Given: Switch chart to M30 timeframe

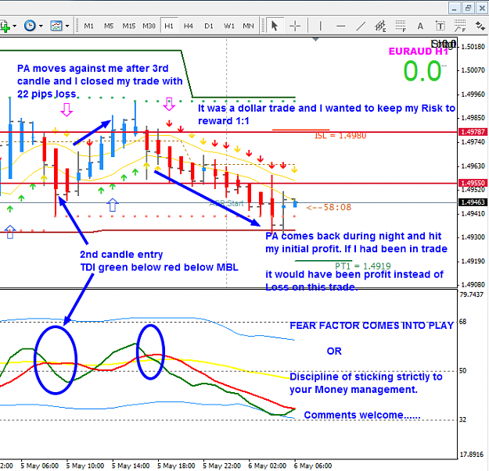Looking at the screenshot, I should [149, 26].
